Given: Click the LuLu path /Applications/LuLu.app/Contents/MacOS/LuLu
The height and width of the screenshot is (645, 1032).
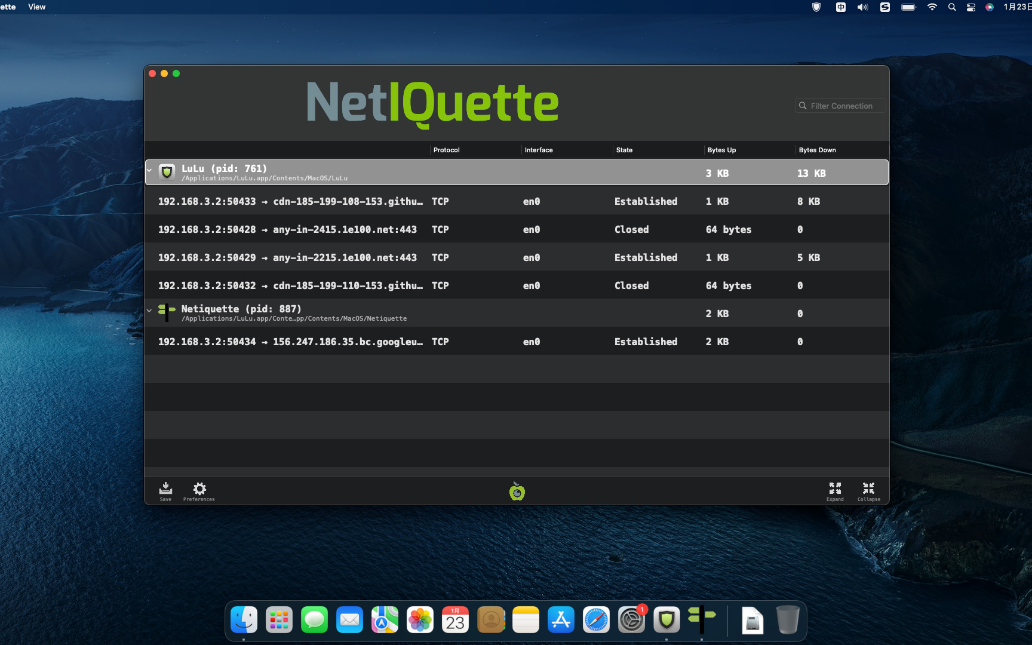Looking at the screenshot, I should point(265,178).
